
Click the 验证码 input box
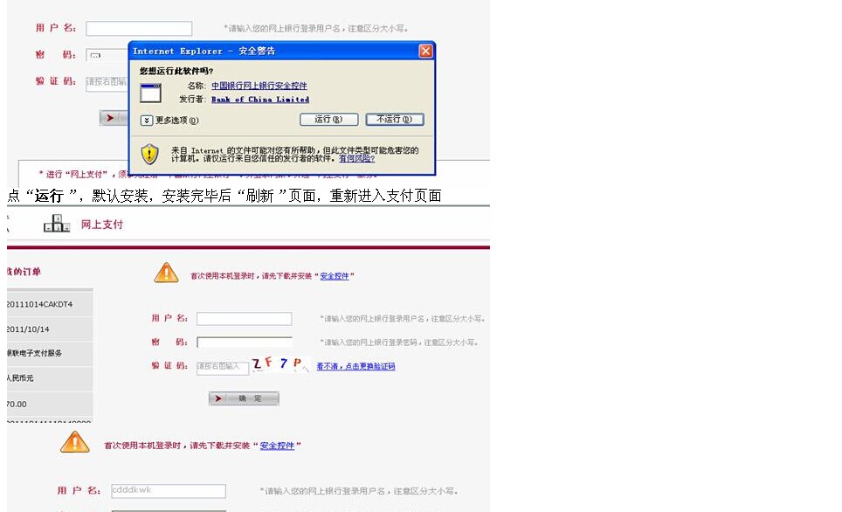(221, 366)
